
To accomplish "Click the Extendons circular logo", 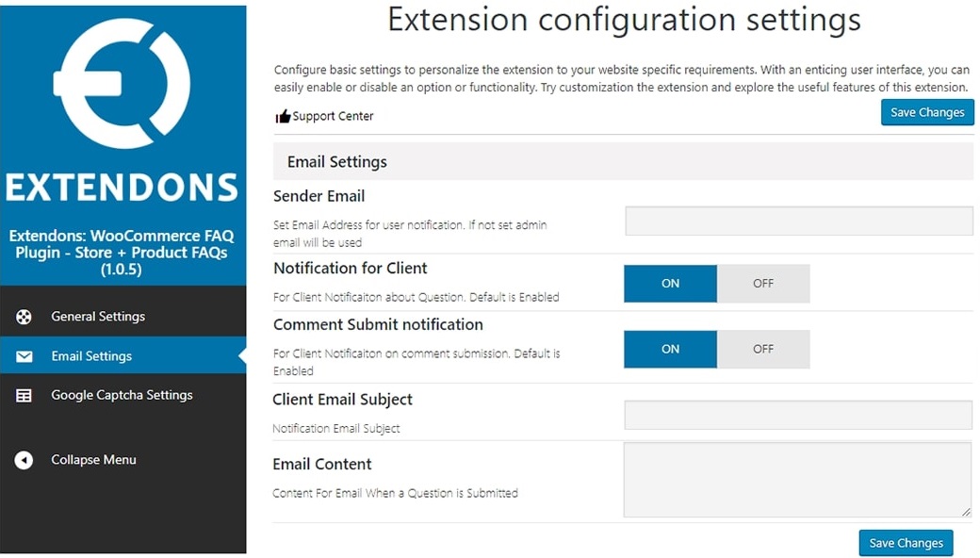I will click(x=122, y=83).
